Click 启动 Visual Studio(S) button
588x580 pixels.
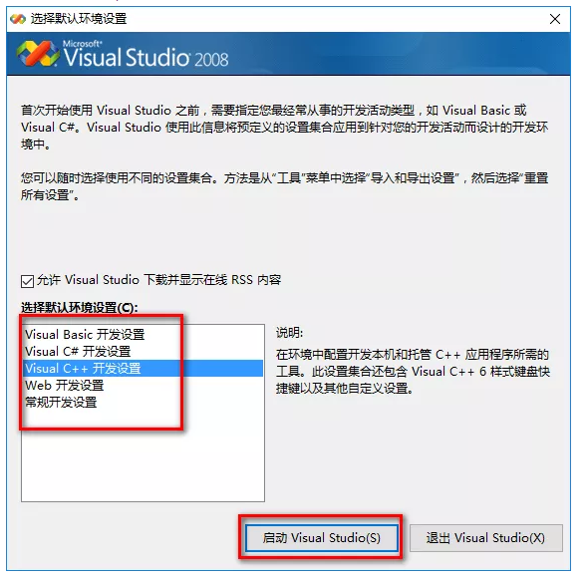click(321, 538)
